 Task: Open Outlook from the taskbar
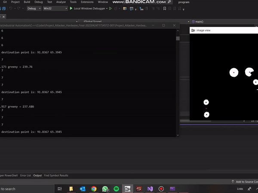[x=83, y=189]
